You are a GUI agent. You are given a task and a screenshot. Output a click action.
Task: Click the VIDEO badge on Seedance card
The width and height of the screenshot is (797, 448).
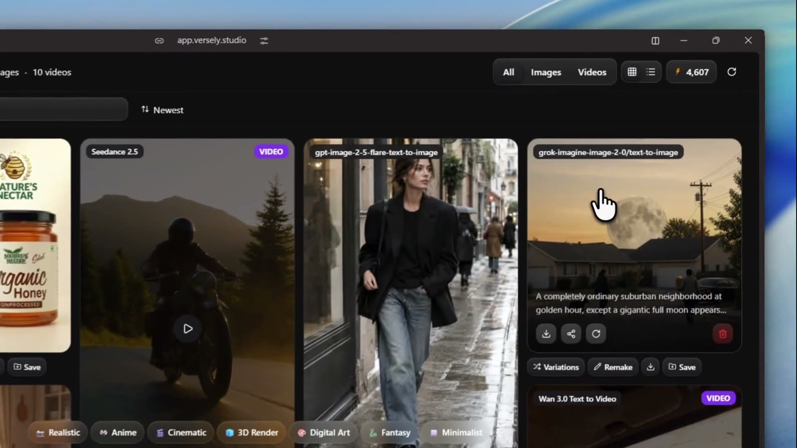coord(271,152)
